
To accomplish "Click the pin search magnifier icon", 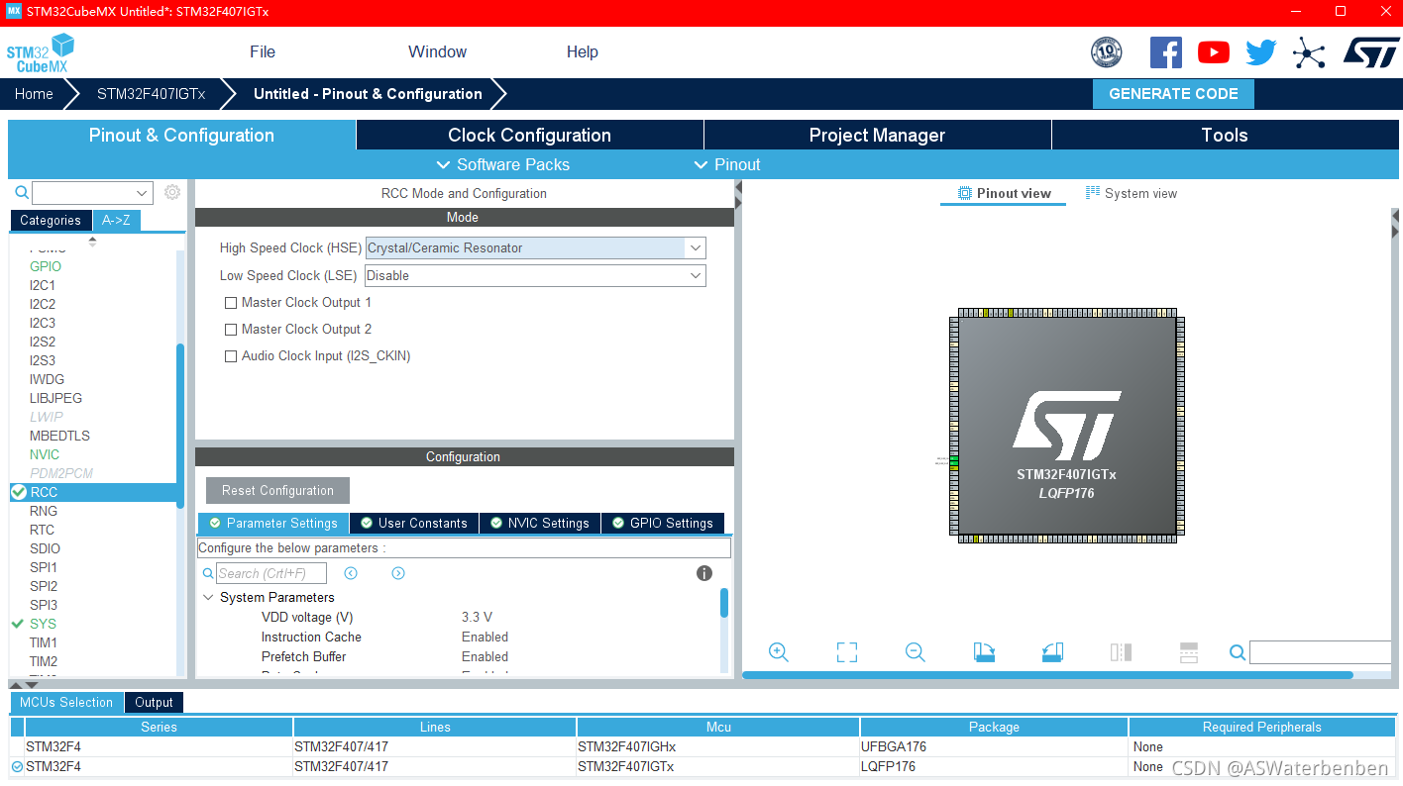I will coord(1238,652).
